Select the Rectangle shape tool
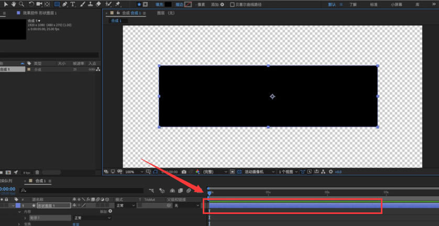Screen dimensions: 439x226 [57, 4]
